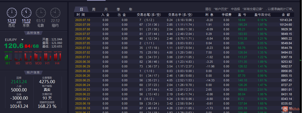Switch to the 年 (yearly) tab

(130, 9)
